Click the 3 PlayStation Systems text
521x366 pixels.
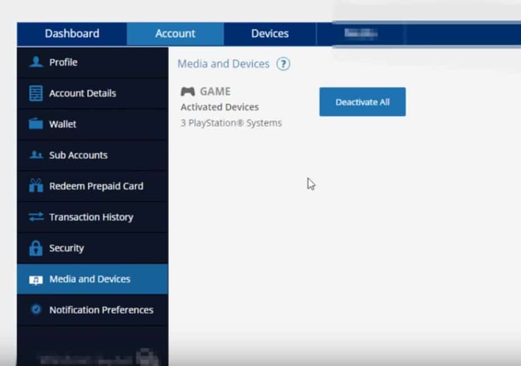pos(231,123)
